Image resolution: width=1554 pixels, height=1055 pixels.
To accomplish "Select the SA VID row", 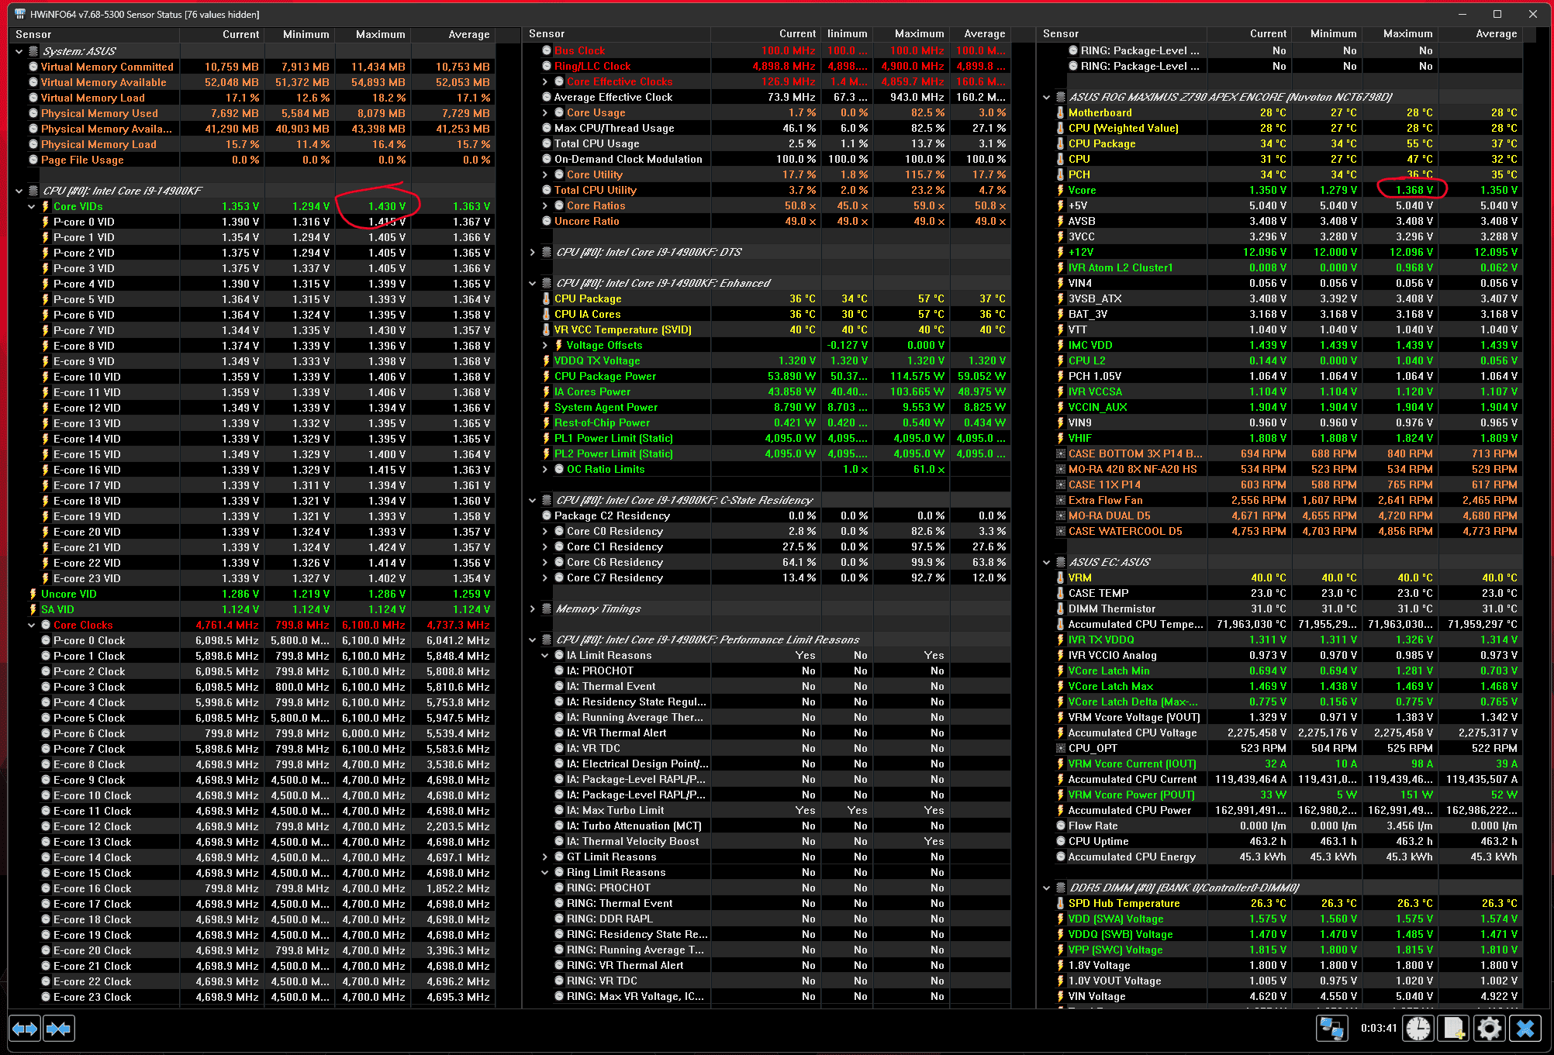I will (253, 609).
